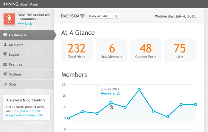The image size is (208, 132).
Task: Click the Settings gear icon
Action: click(5, 74)
